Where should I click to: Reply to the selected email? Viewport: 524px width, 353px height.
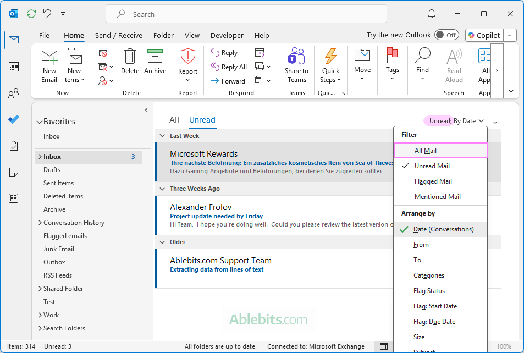click(x=224, y=52)
